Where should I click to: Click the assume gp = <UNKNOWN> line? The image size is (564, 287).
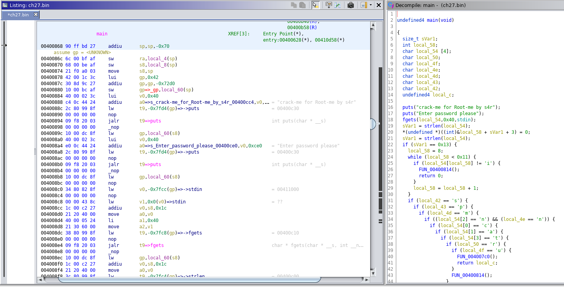pos(82,52)
